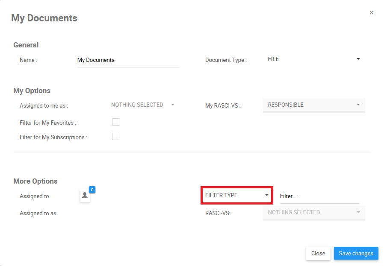
Task: Click the My Documents dialog title
Action: (44, 18)
